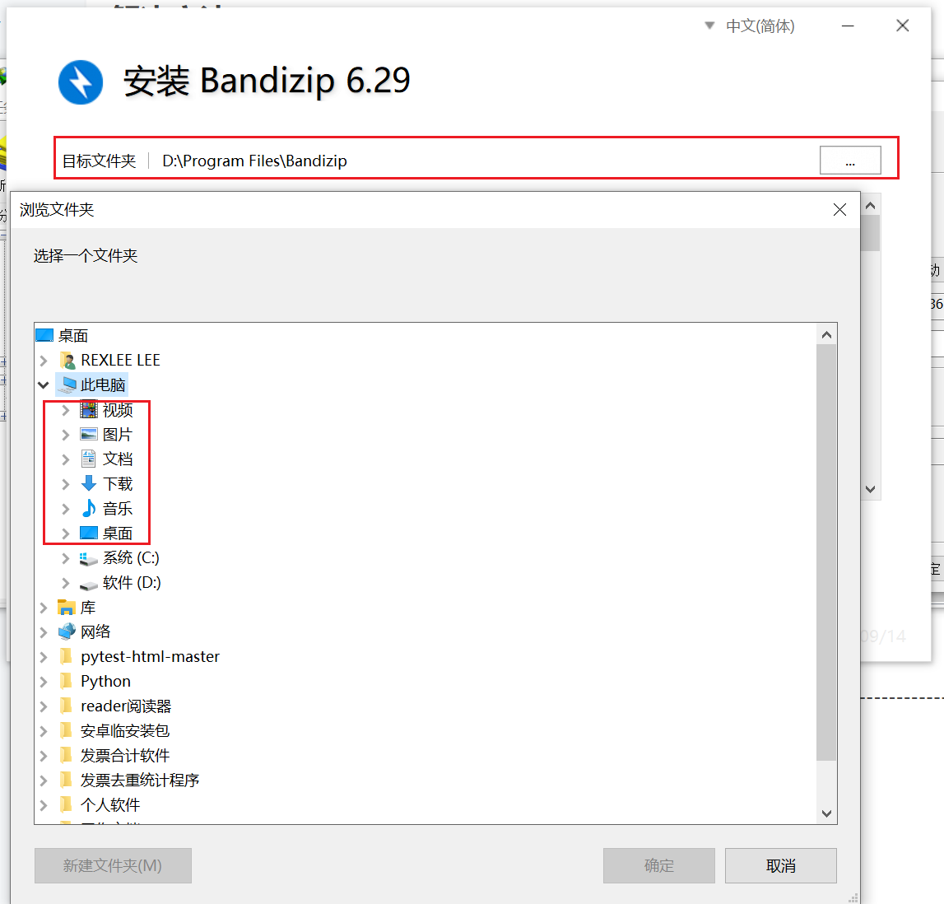Viewport: 944px width, 904px height.
Task: Select the 系统 (C:) tree label
Action: coord(131,558)
